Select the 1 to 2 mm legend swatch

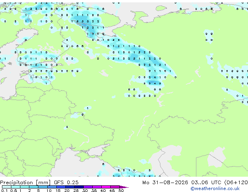coord(25,187)
